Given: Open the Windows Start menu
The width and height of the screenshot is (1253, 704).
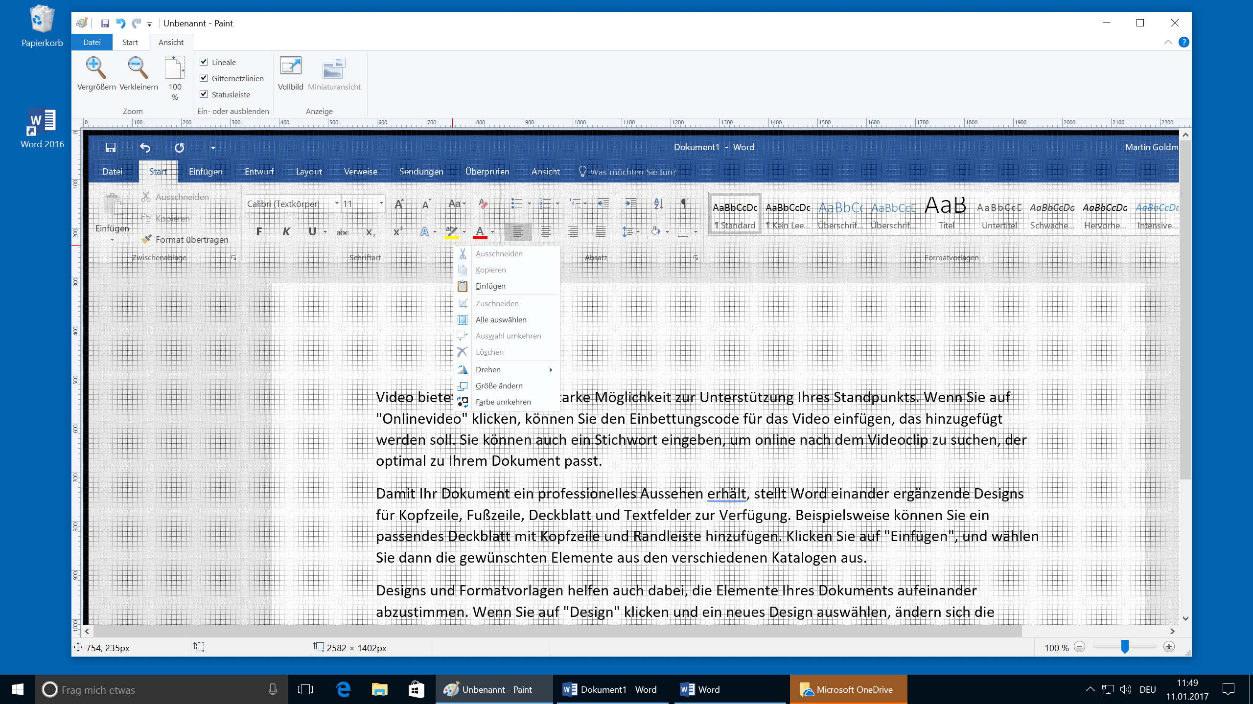Looking at the screenshot, I should point(18,689).
